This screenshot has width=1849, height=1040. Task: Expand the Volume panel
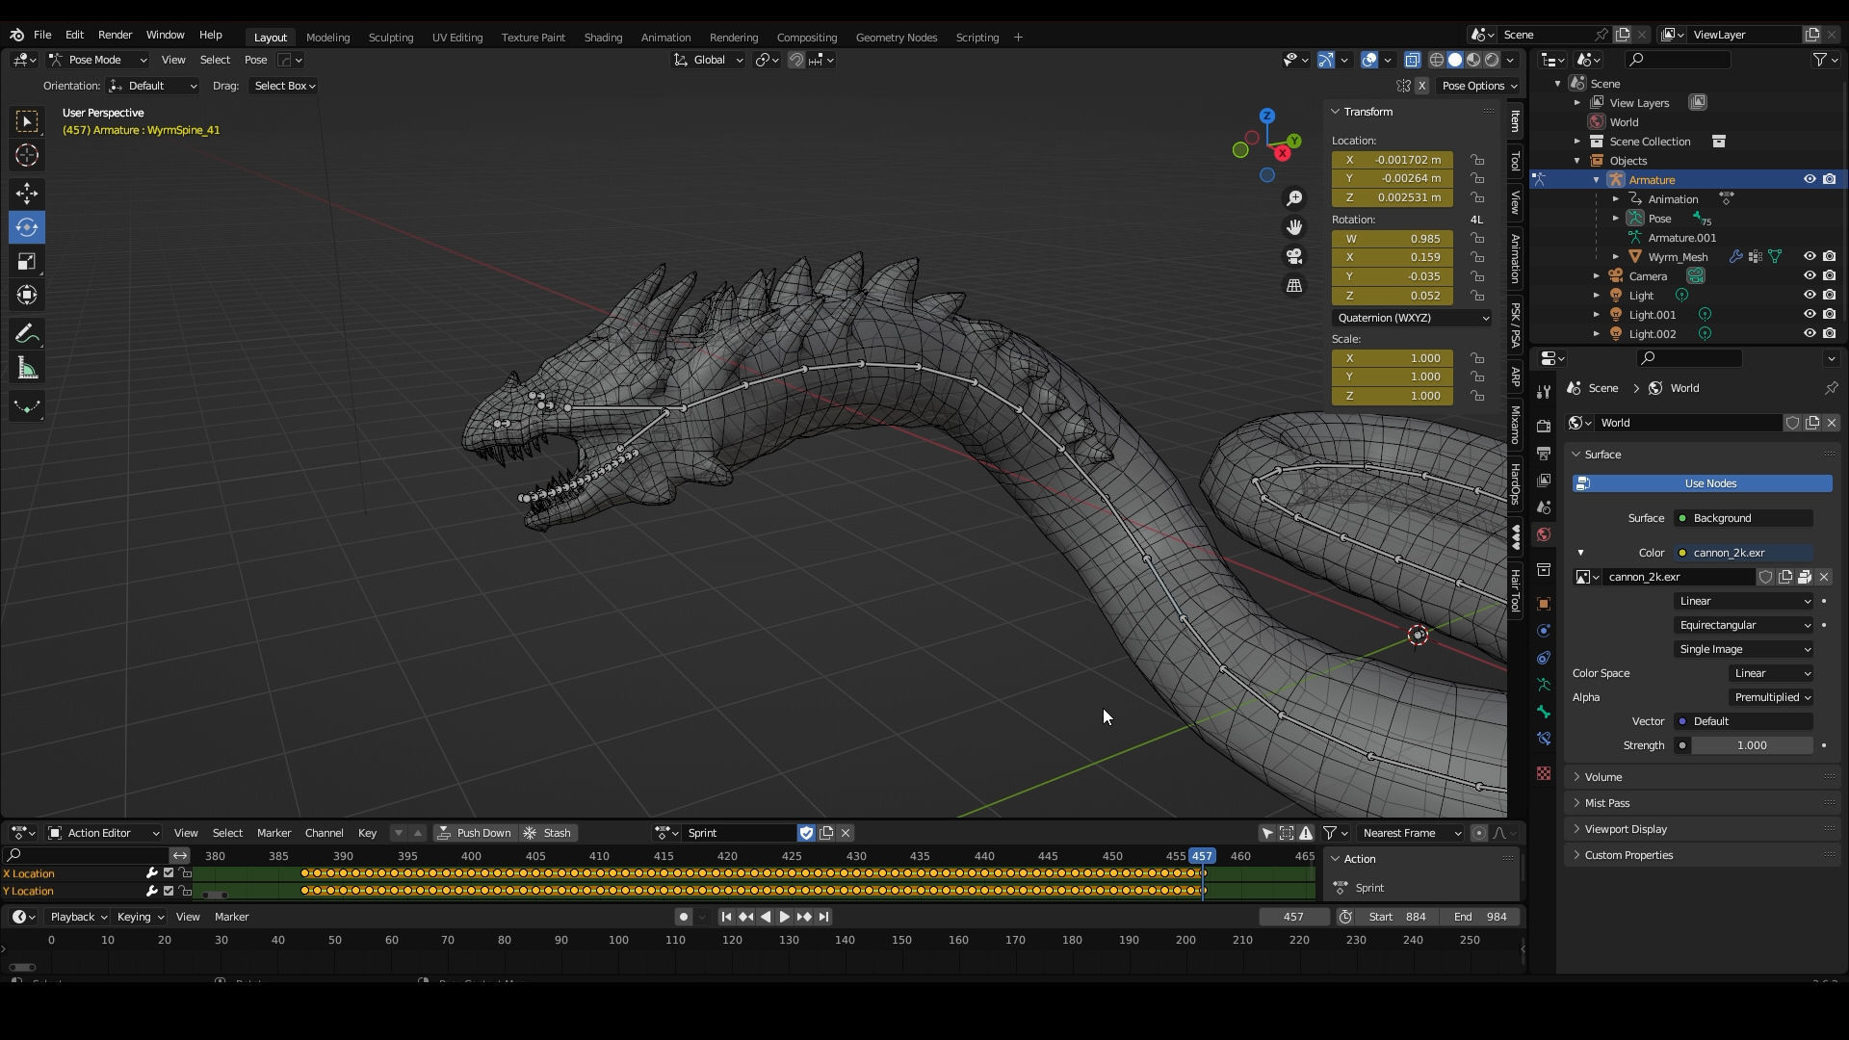[x=1602, y=777]
